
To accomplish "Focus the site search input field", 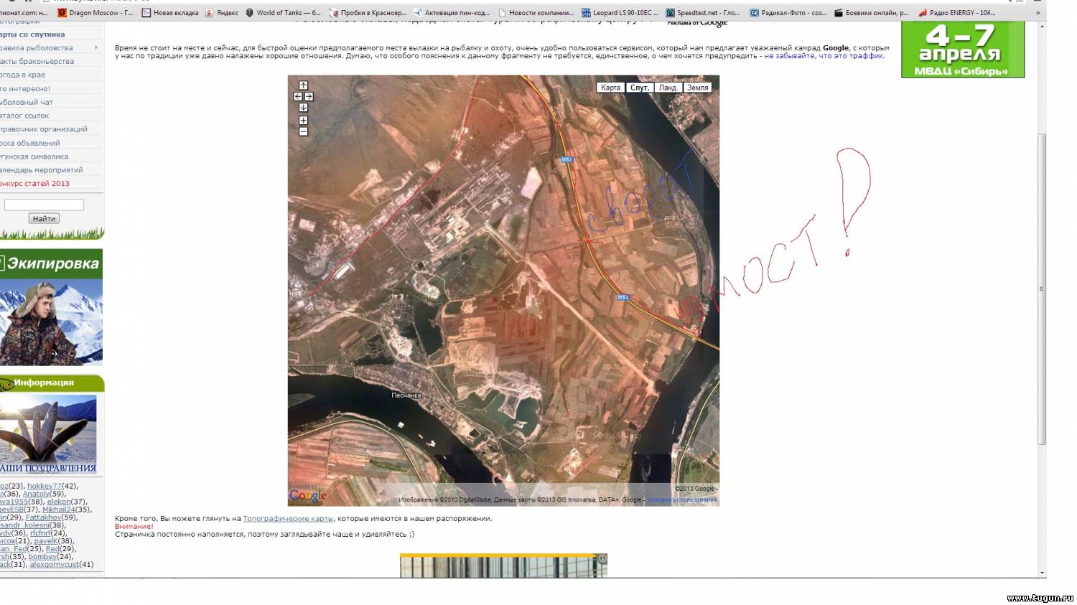I will pos(44,205).
